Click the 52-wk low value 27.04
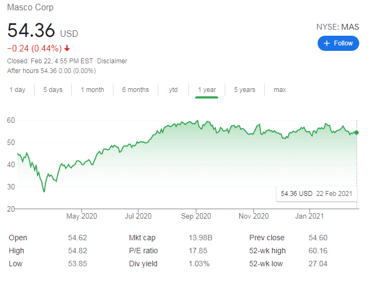The width and height of the screenshot is (370, 283). (318, 264)
